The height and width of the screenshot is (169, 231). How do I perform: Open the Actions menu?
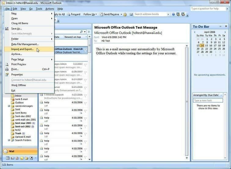pyautogui.click(x=50, y=9)
